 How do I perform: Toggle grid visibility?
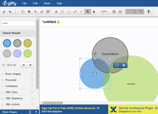[x=135, y=12]
